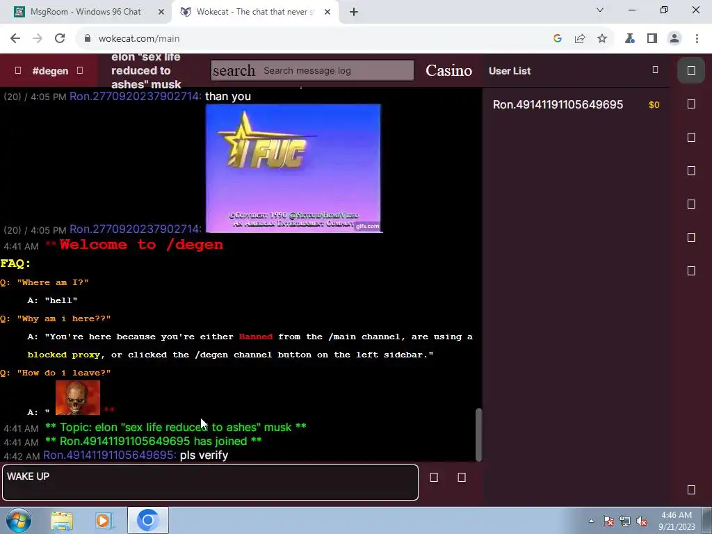Open the muted volume tray icon
This screenshot has height=534, width=712.
point(642,521)
